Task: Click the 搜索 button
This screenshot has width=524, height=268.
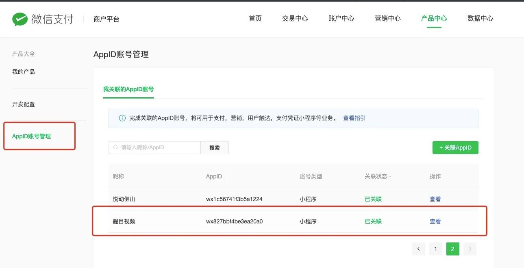Action: click(215, 148)
